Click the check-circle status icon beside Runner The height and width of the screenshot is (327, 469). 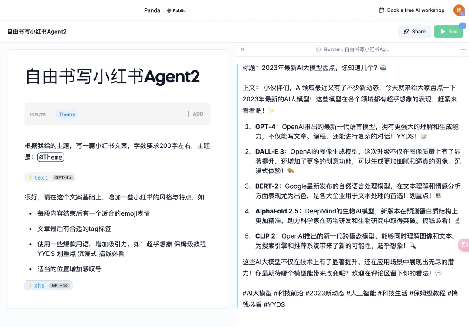[x=318, y=49]
